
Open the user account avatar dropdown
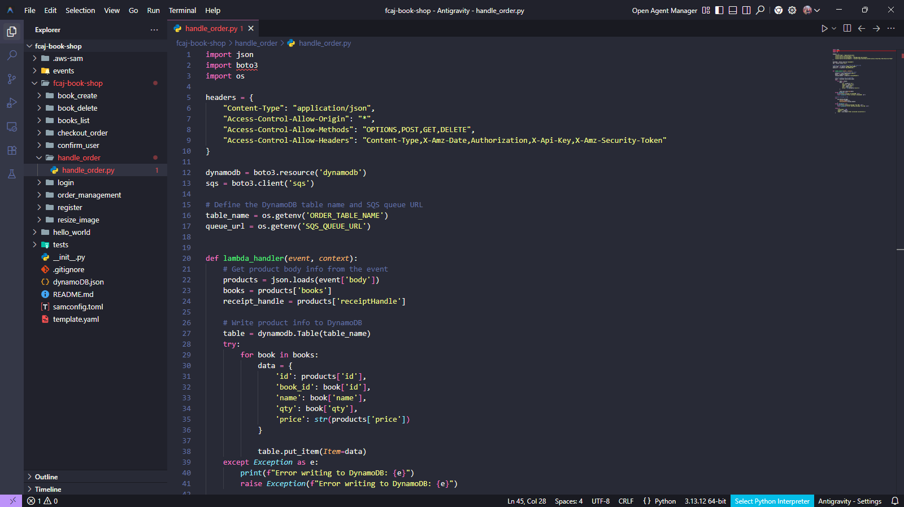click(811, 10)
